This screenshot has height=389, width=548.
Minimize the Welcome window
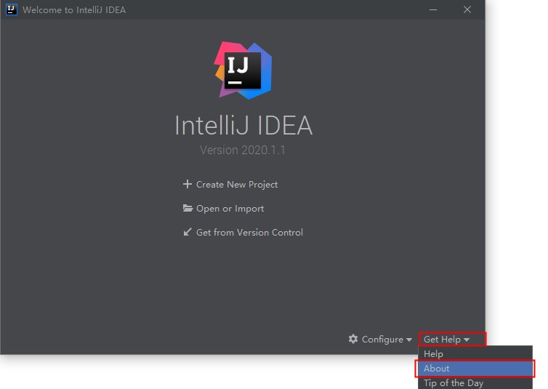coord(434,10)
